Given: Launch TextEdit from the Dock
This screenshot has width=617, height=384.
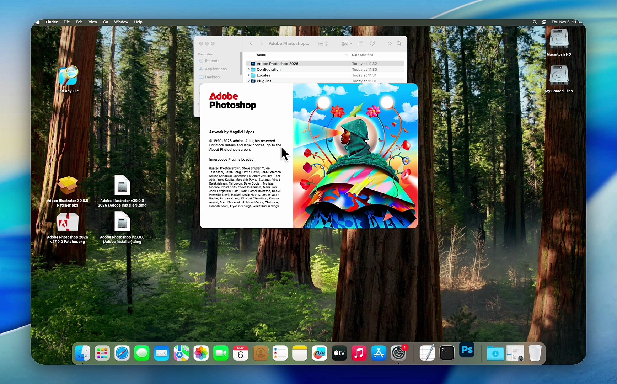Looking at the screenshot, I should pyautogui.click(x=427, y=353).
